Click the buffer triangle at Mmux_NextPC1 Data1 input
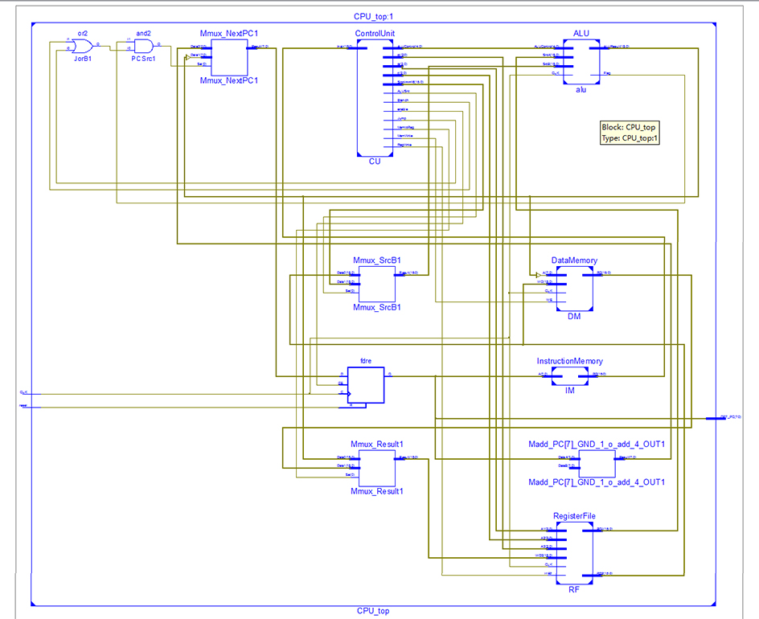The height and width of the screenshot is (619, 759). pyautogui.click(x=188, y=57)
